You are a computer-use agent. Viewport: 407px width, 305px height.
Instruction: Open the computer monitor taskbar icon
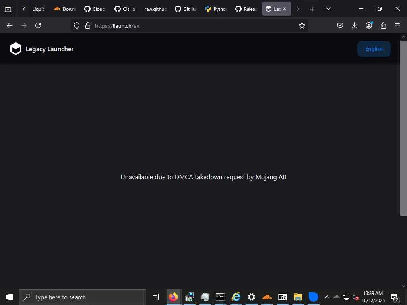(x=205, y=297)
